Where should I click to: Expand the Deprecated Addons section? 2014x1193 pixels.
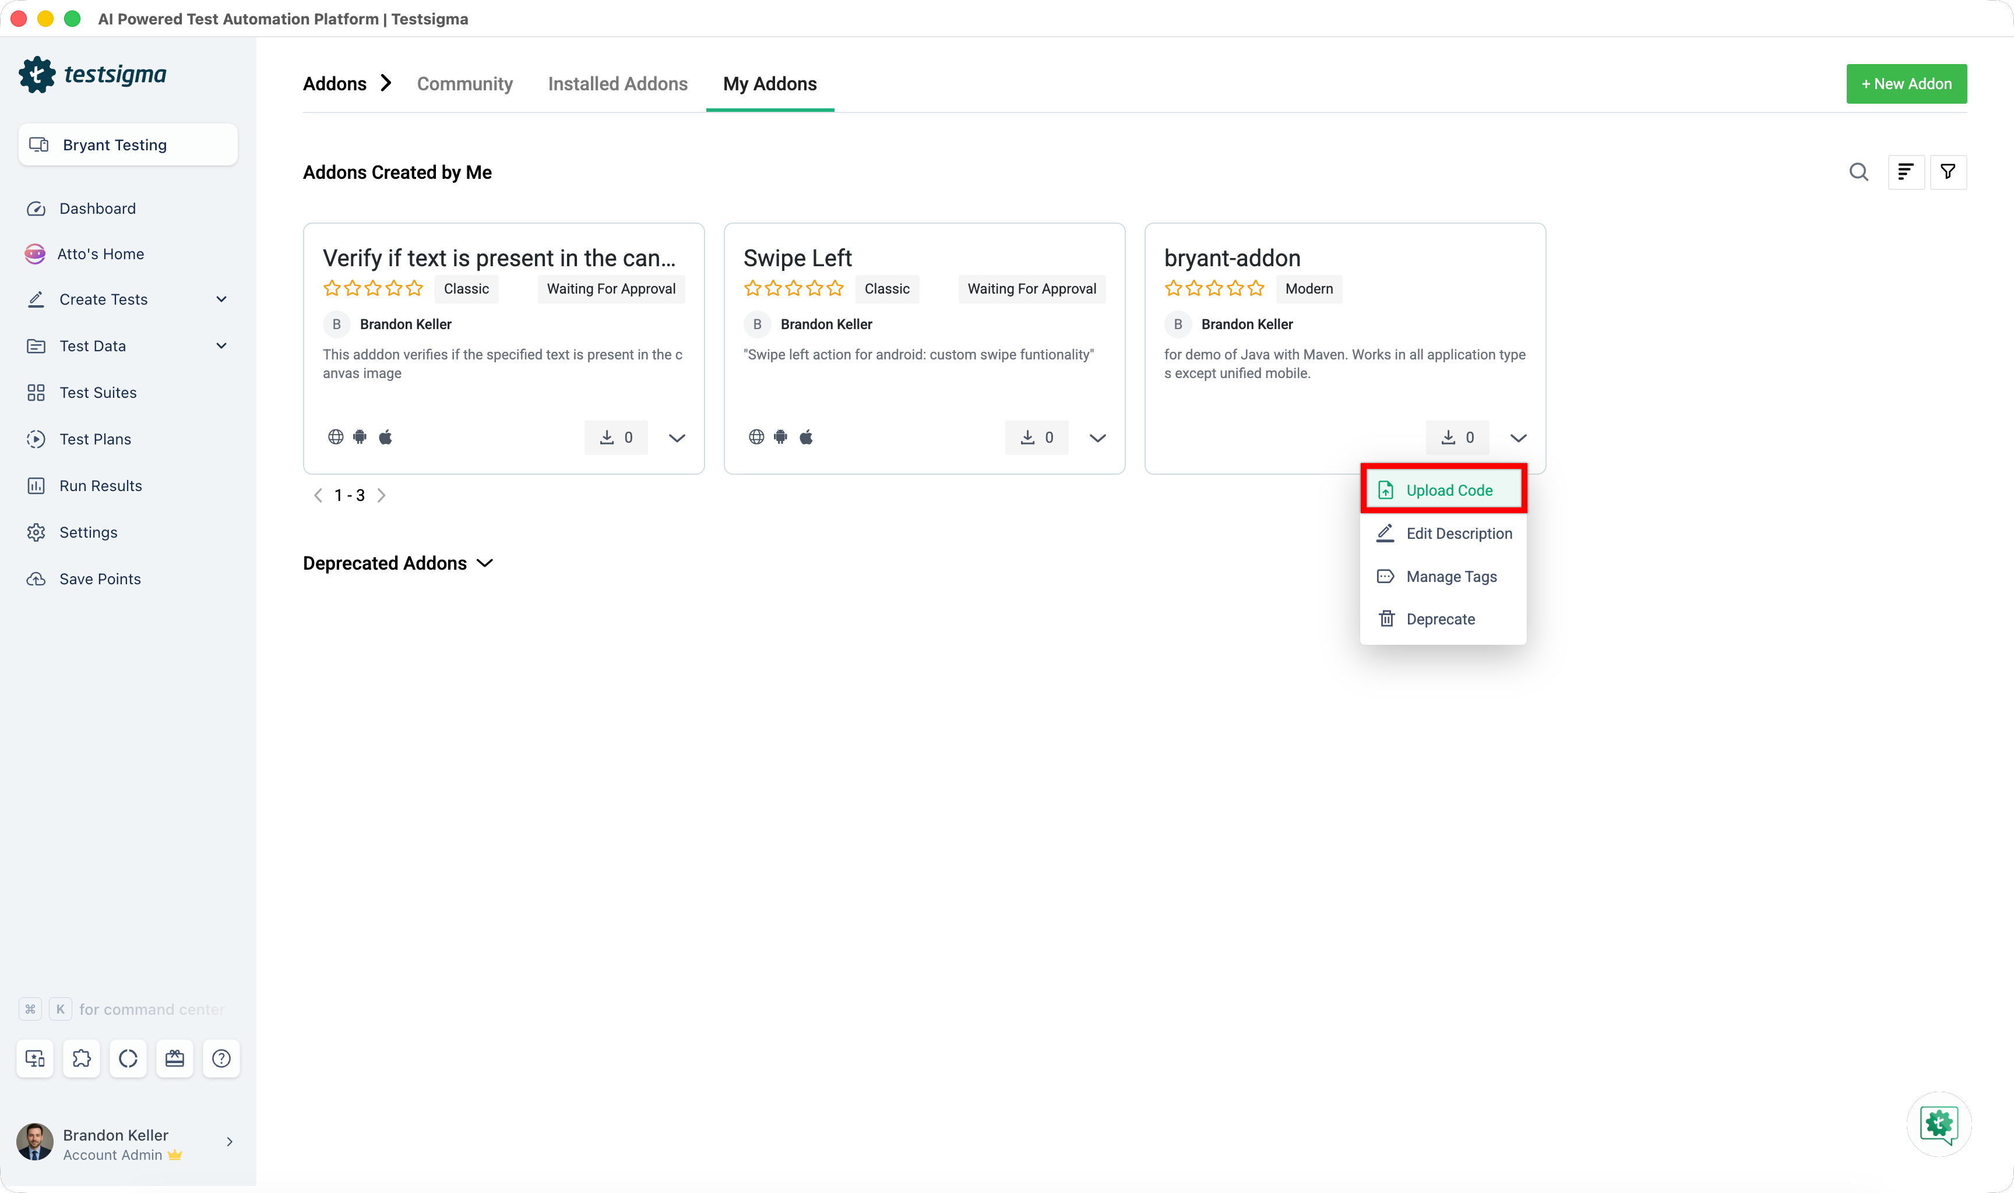click(398, 563)
